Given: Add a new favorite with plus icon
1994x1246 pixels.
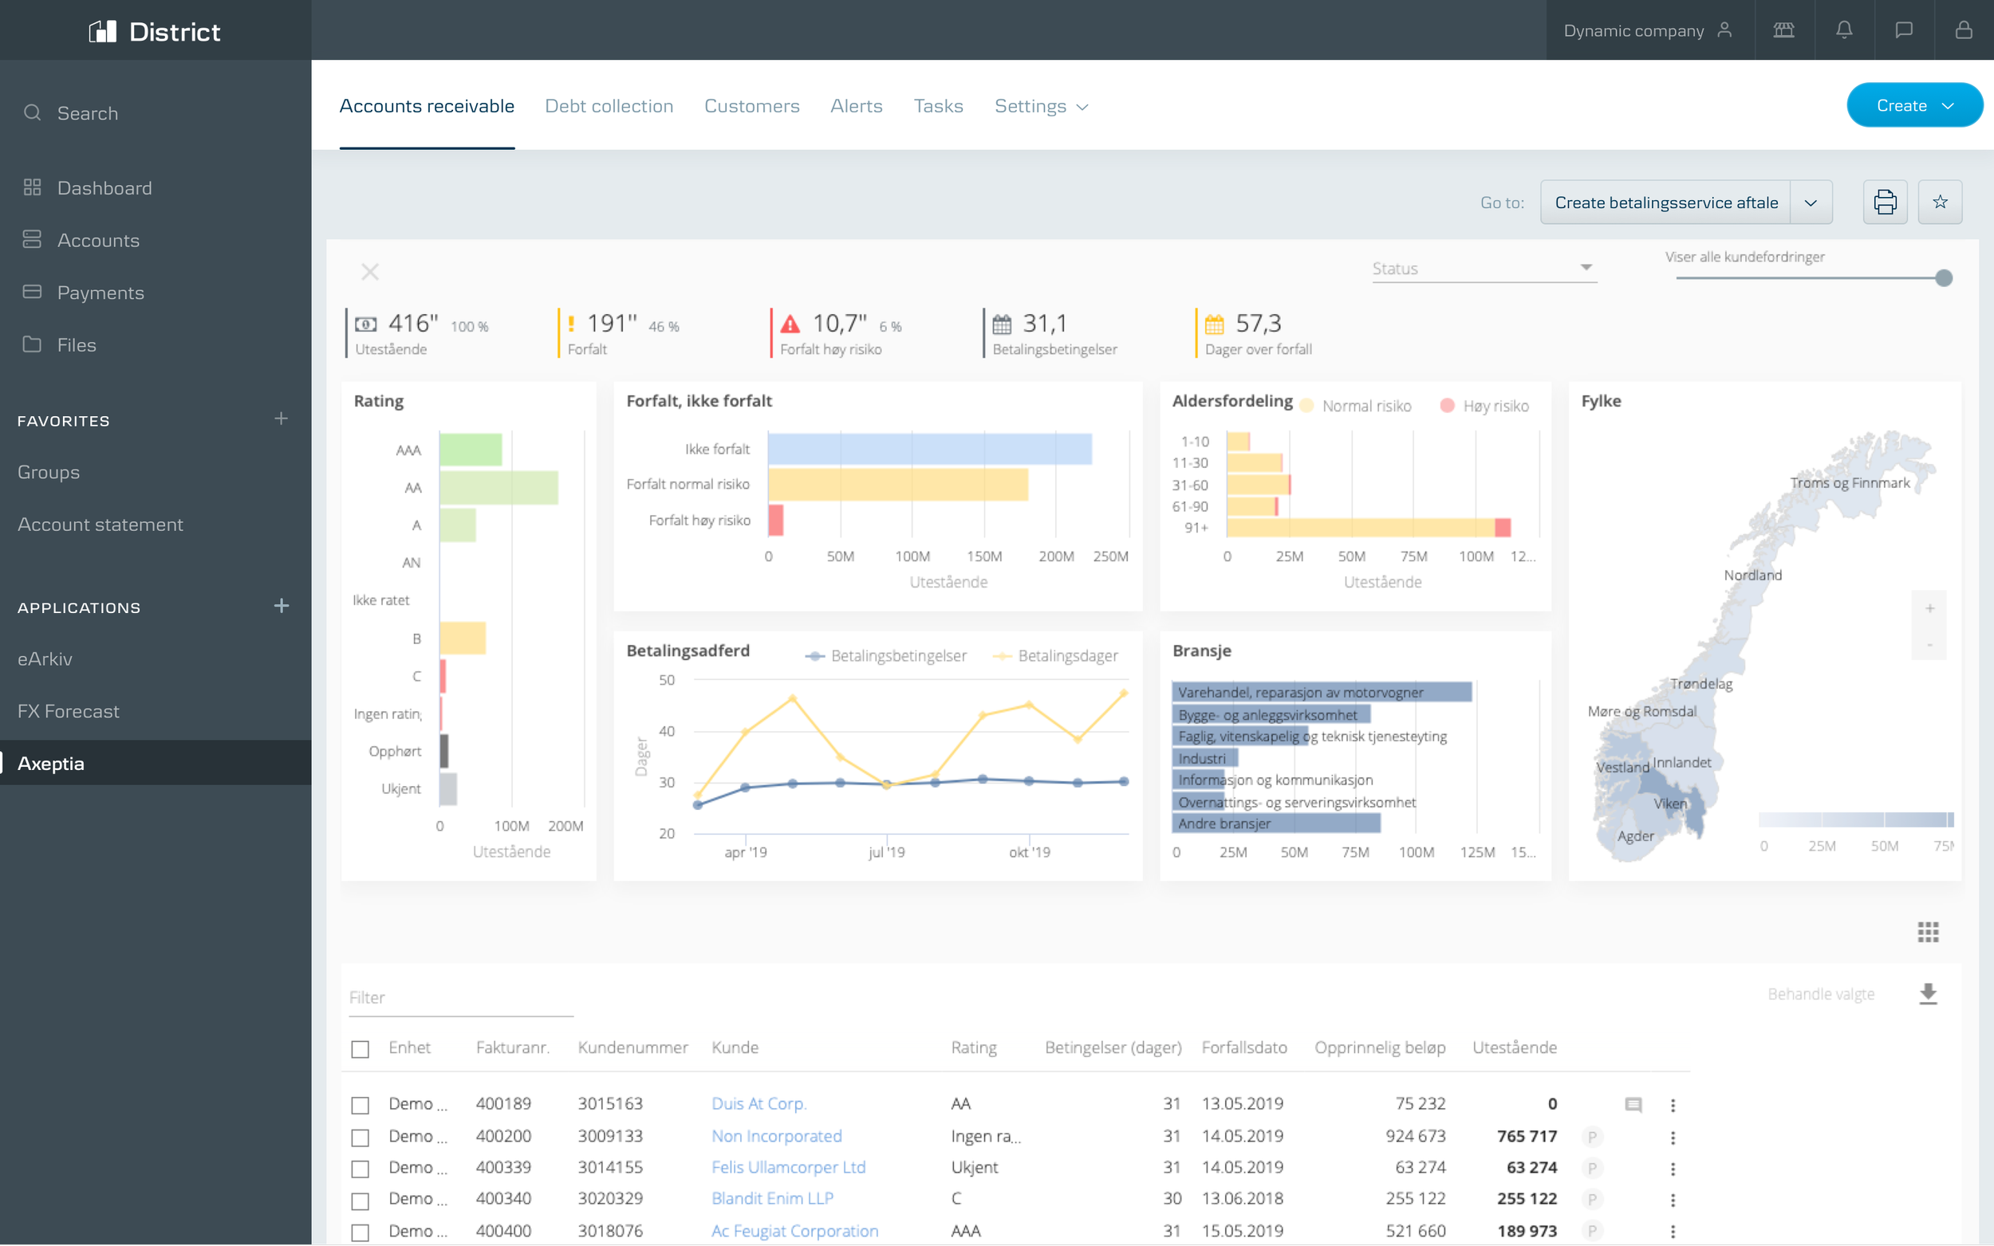Looking at the screenshot, I should click(x=281, y=419).
